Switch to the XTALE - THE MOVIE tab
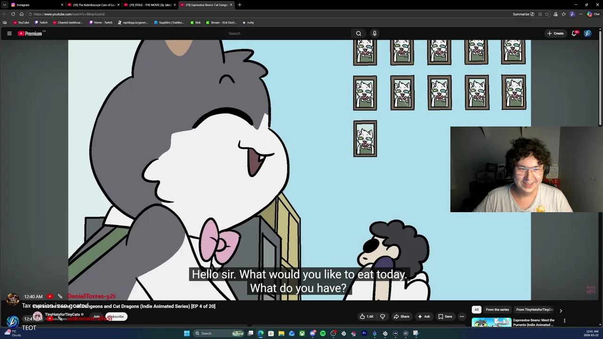Screen dimensions: 603x339 pos(148,5)
